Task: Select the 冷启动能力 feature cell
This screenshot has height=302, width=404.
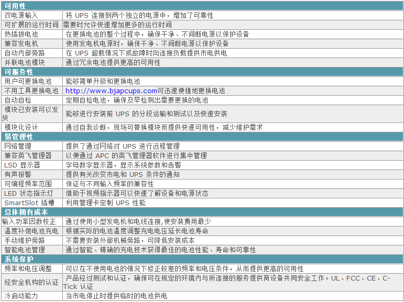Action: (x=21, y=296)
